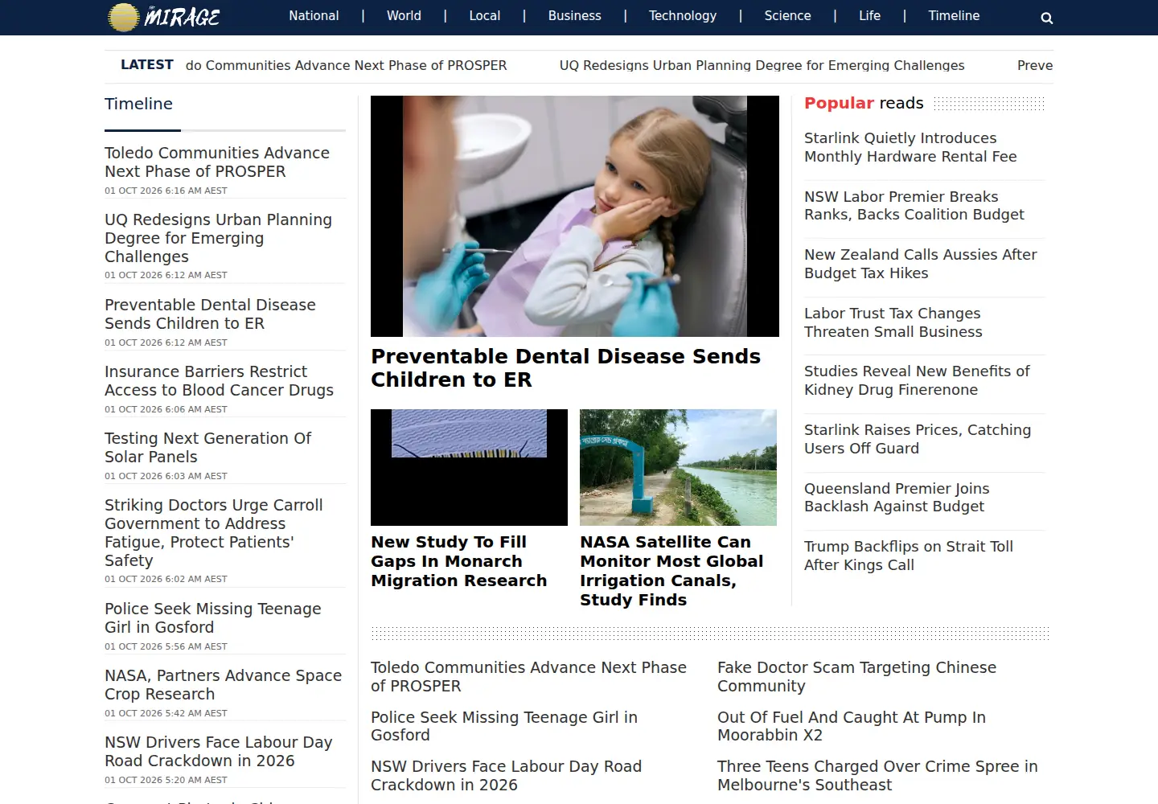
Task: Open Fake Doctor Scam Targeting Chinese Community
Action: (x=856, y=676)
